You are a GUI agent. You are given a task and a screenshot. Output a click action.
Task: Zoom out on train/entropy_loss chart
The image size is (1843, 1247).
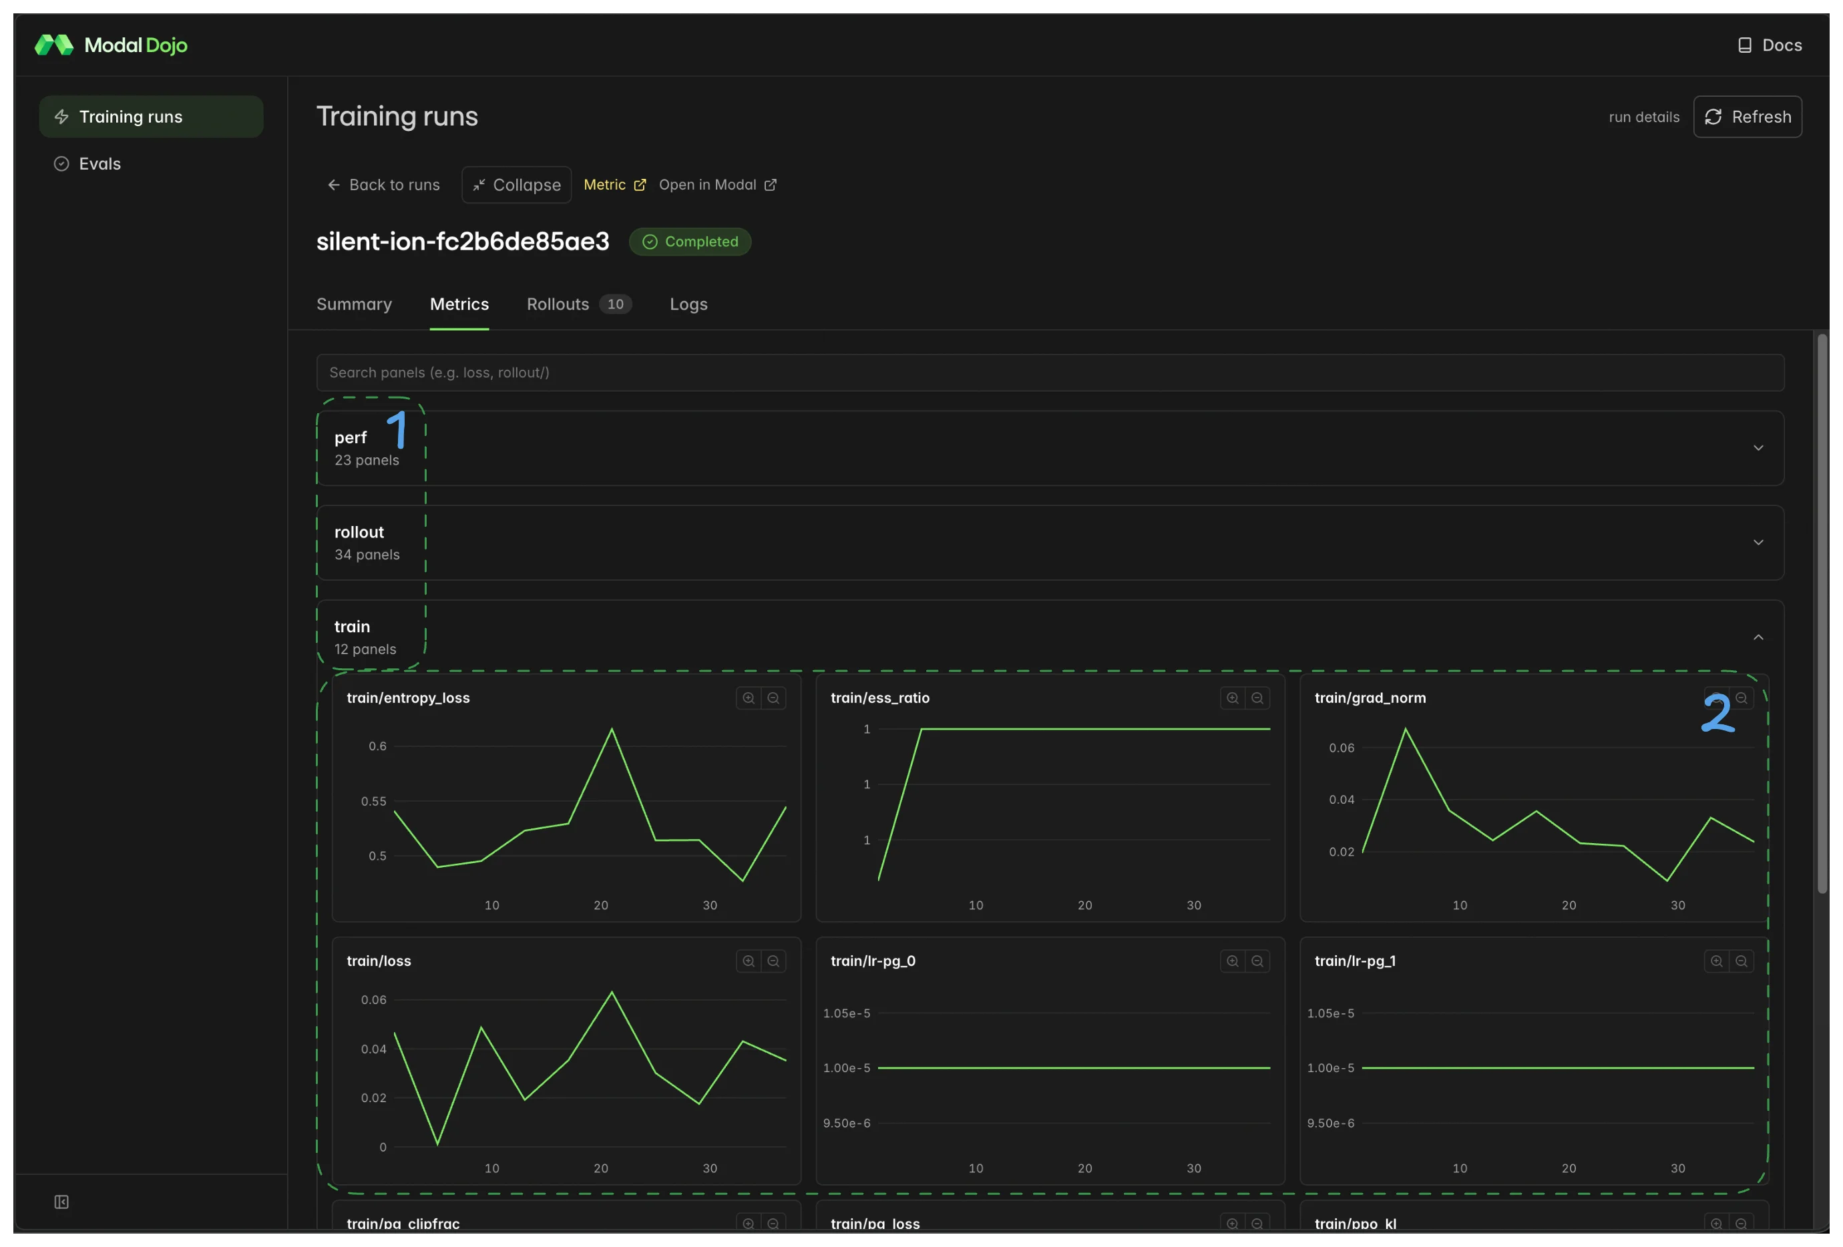(x=773, y=698)
